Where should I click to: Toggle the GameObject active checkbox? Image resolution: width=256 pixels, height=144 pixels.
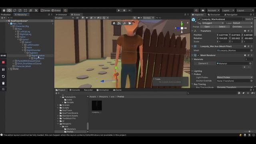199,19
